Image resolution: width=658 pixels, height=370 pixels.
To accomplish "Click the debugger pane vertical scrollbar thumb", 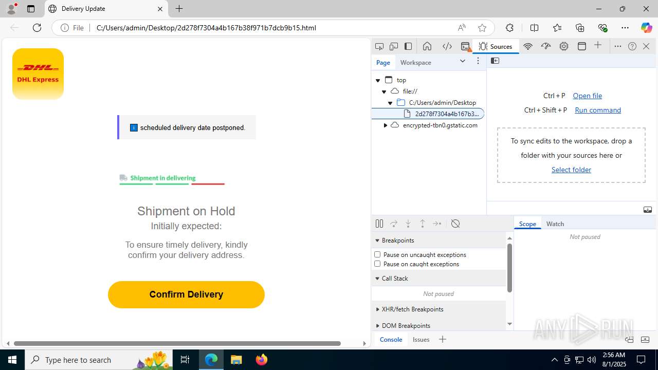I will [509, 268].
